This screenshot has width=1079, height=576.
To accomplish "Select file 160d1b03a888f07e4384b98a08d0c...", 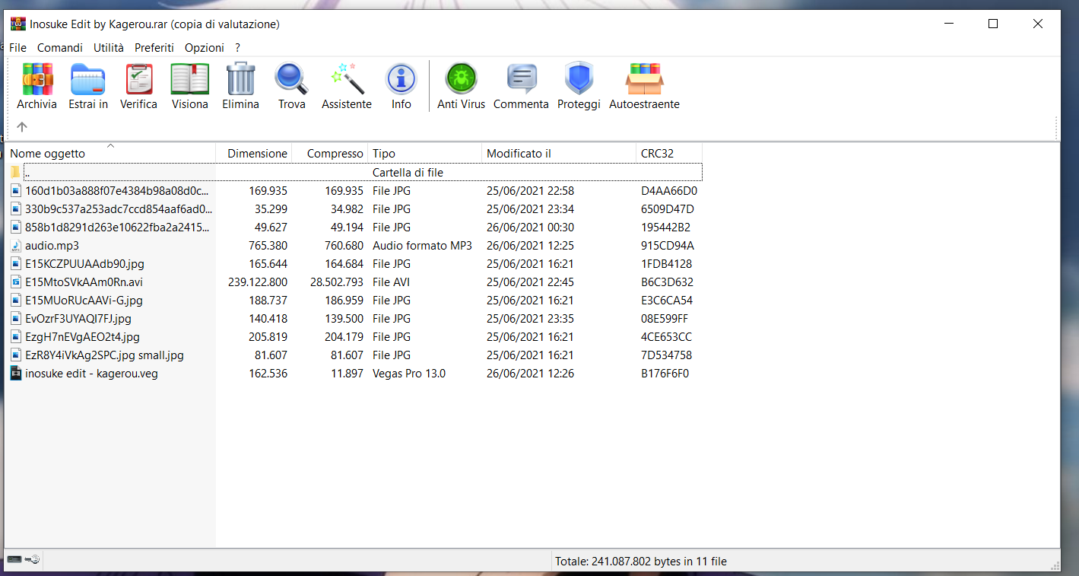I will point(116,191).
